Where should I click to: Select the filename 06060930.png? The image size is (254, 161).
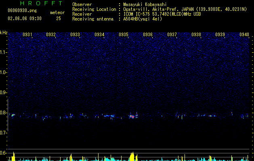point(22,10)
